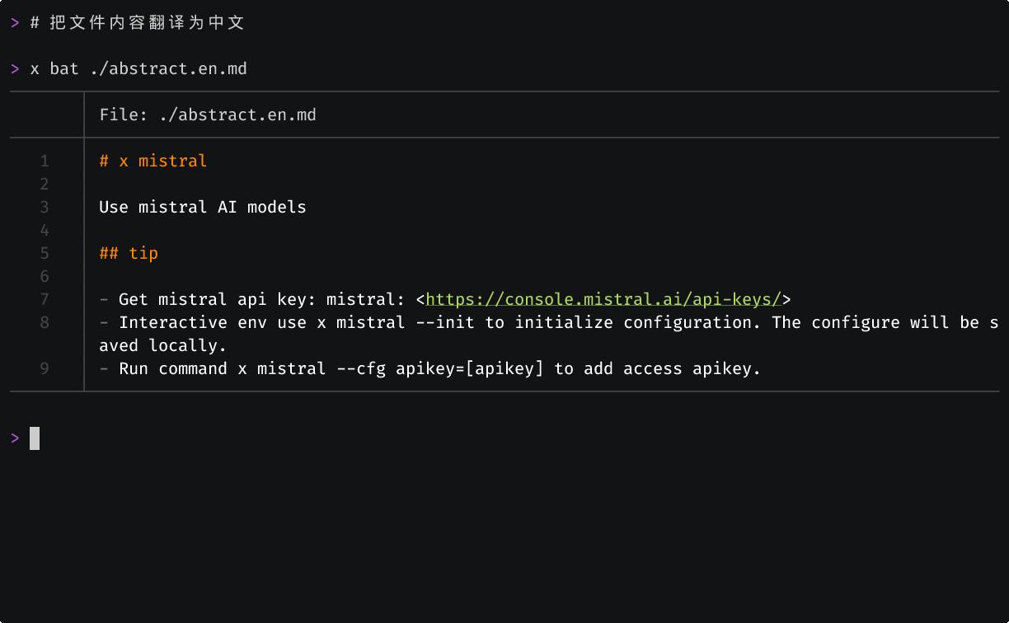1009x623 pixels.
Task: Click the prompt arrow before the Chinese comment
Action: pos(15,22)
